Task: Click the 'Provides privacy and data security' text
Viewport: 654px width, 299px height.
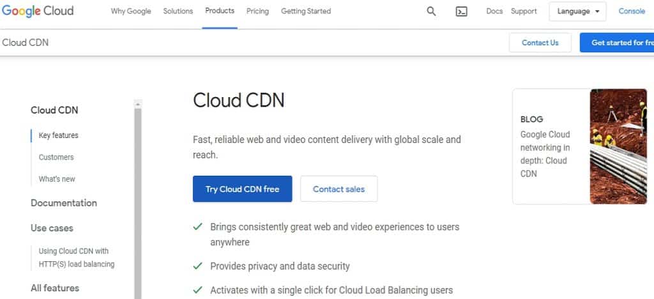Action: point(280,266)
